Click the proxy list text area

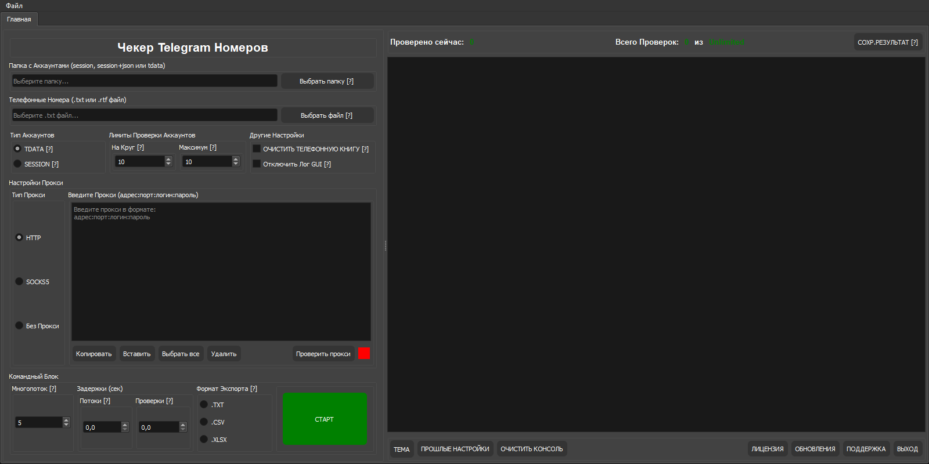pyautogui.click(x=221, y=271)
